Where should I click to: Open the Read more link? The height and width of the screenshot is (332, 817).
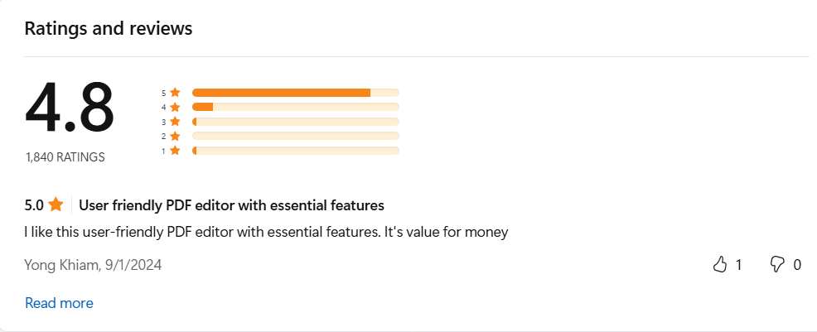pos(60,303)
